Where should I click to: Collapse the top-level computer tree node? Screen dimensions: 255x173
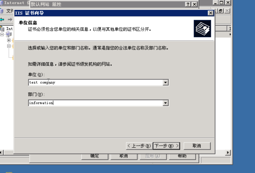[x=2, y=35]
